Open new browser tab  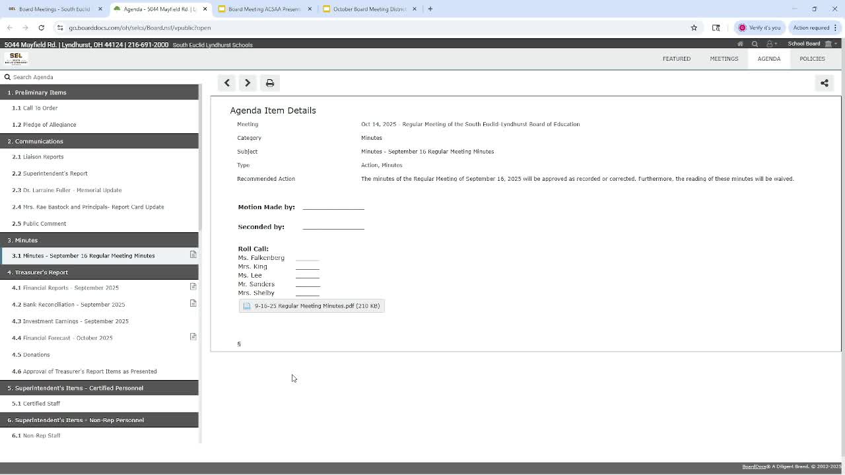tap(430, 9)
